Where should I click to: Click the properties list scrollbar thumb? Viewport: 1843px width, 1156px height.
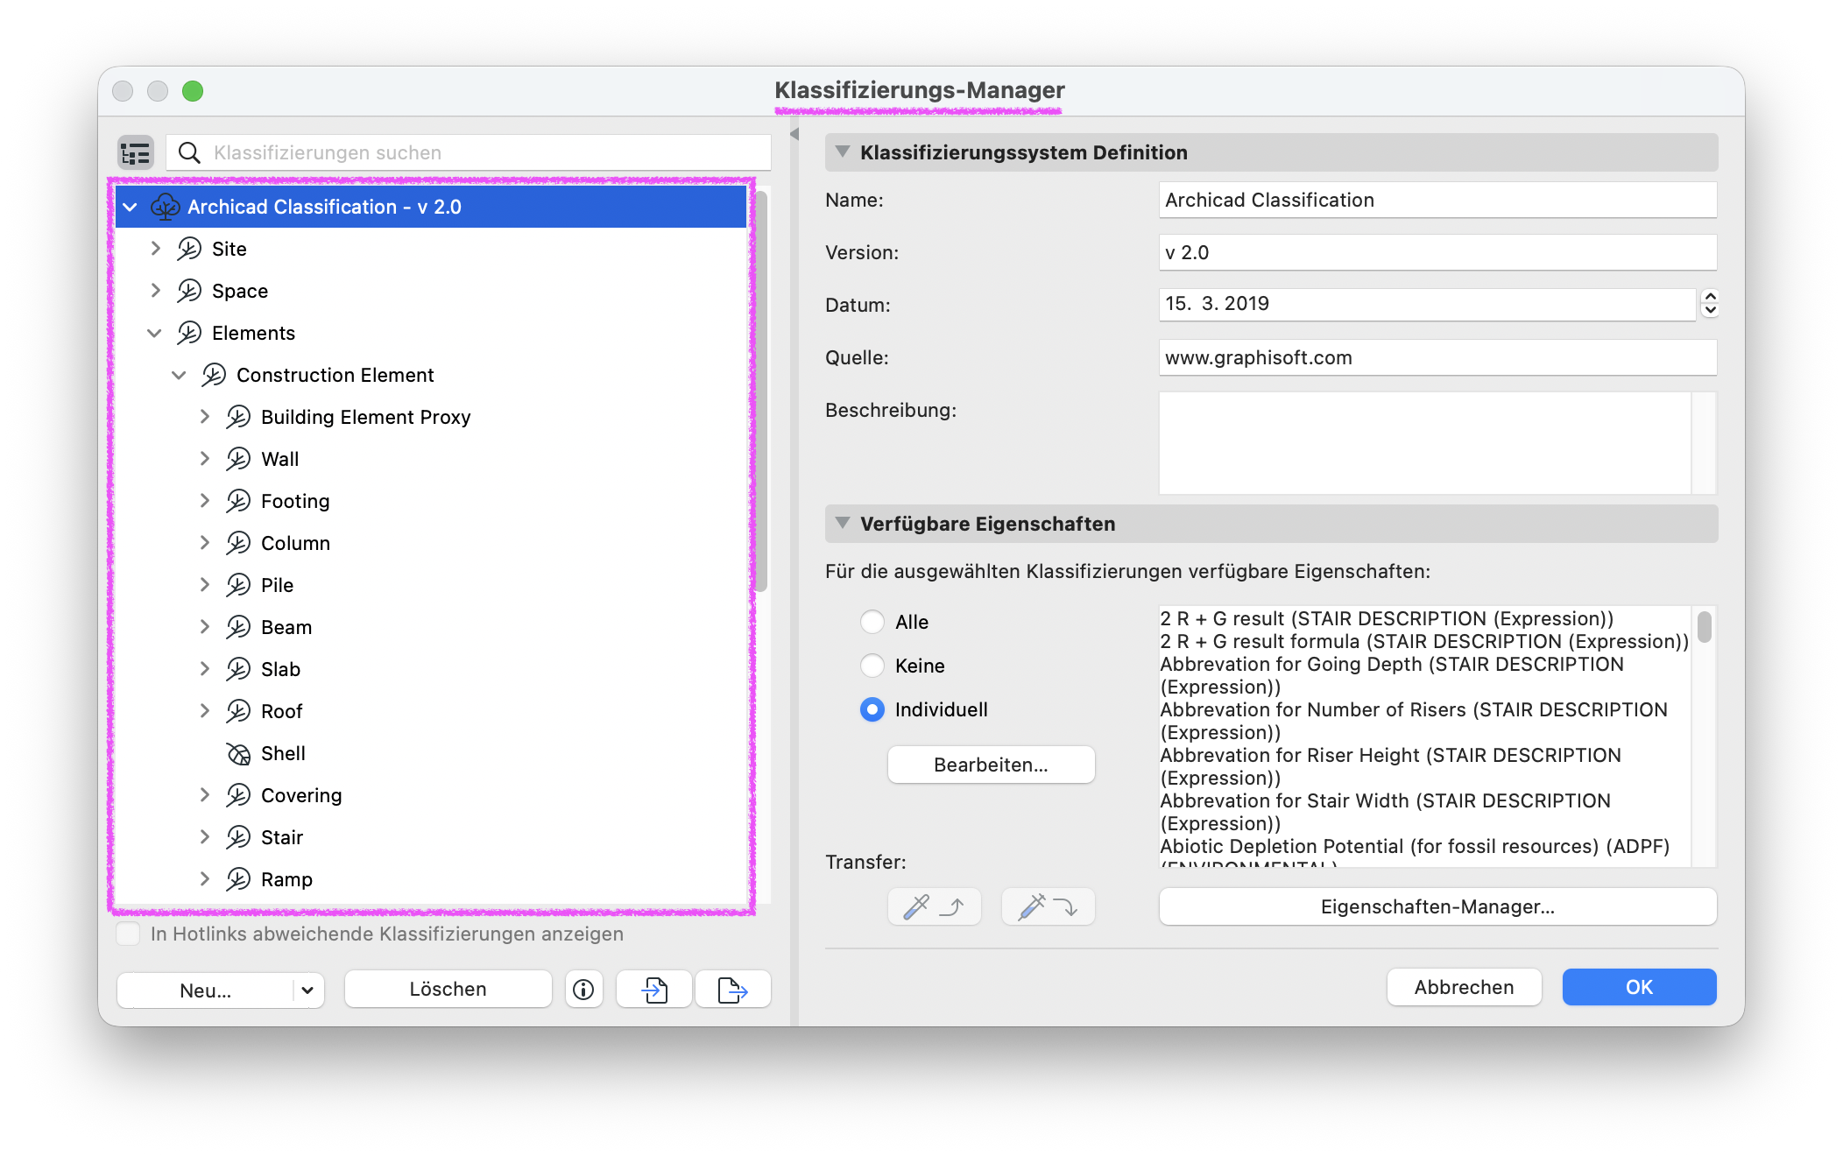1705,627
